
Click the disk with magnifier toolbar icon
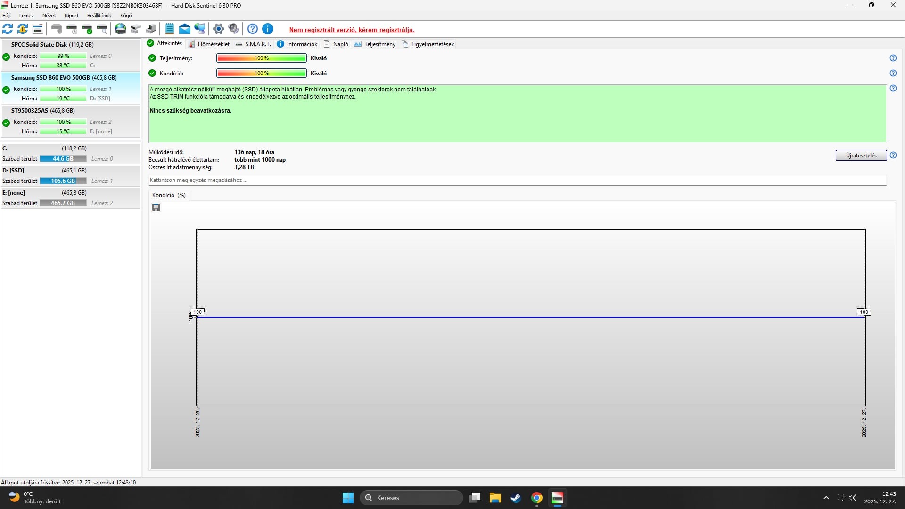click(102, 29)
